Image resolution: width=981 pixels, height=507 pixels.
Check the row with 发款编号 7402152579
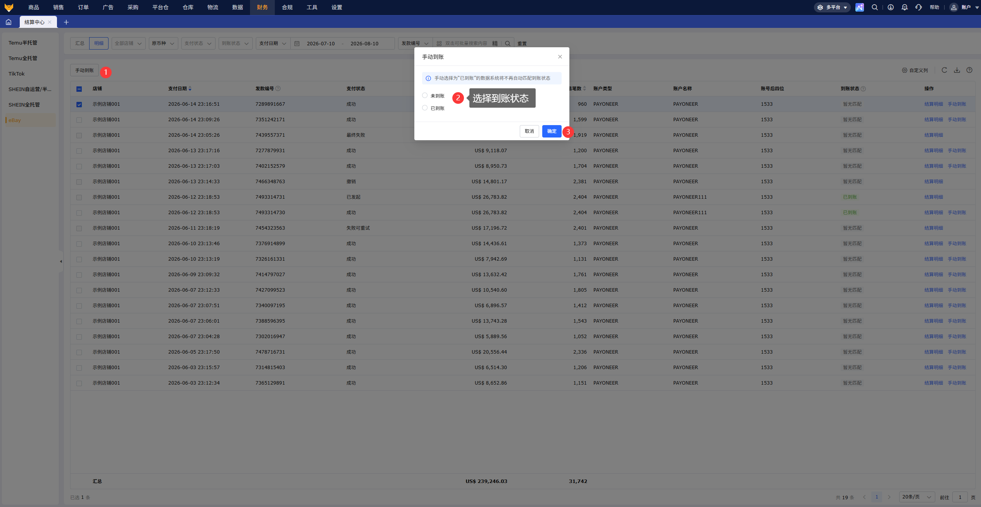click(x=79, y=166)
